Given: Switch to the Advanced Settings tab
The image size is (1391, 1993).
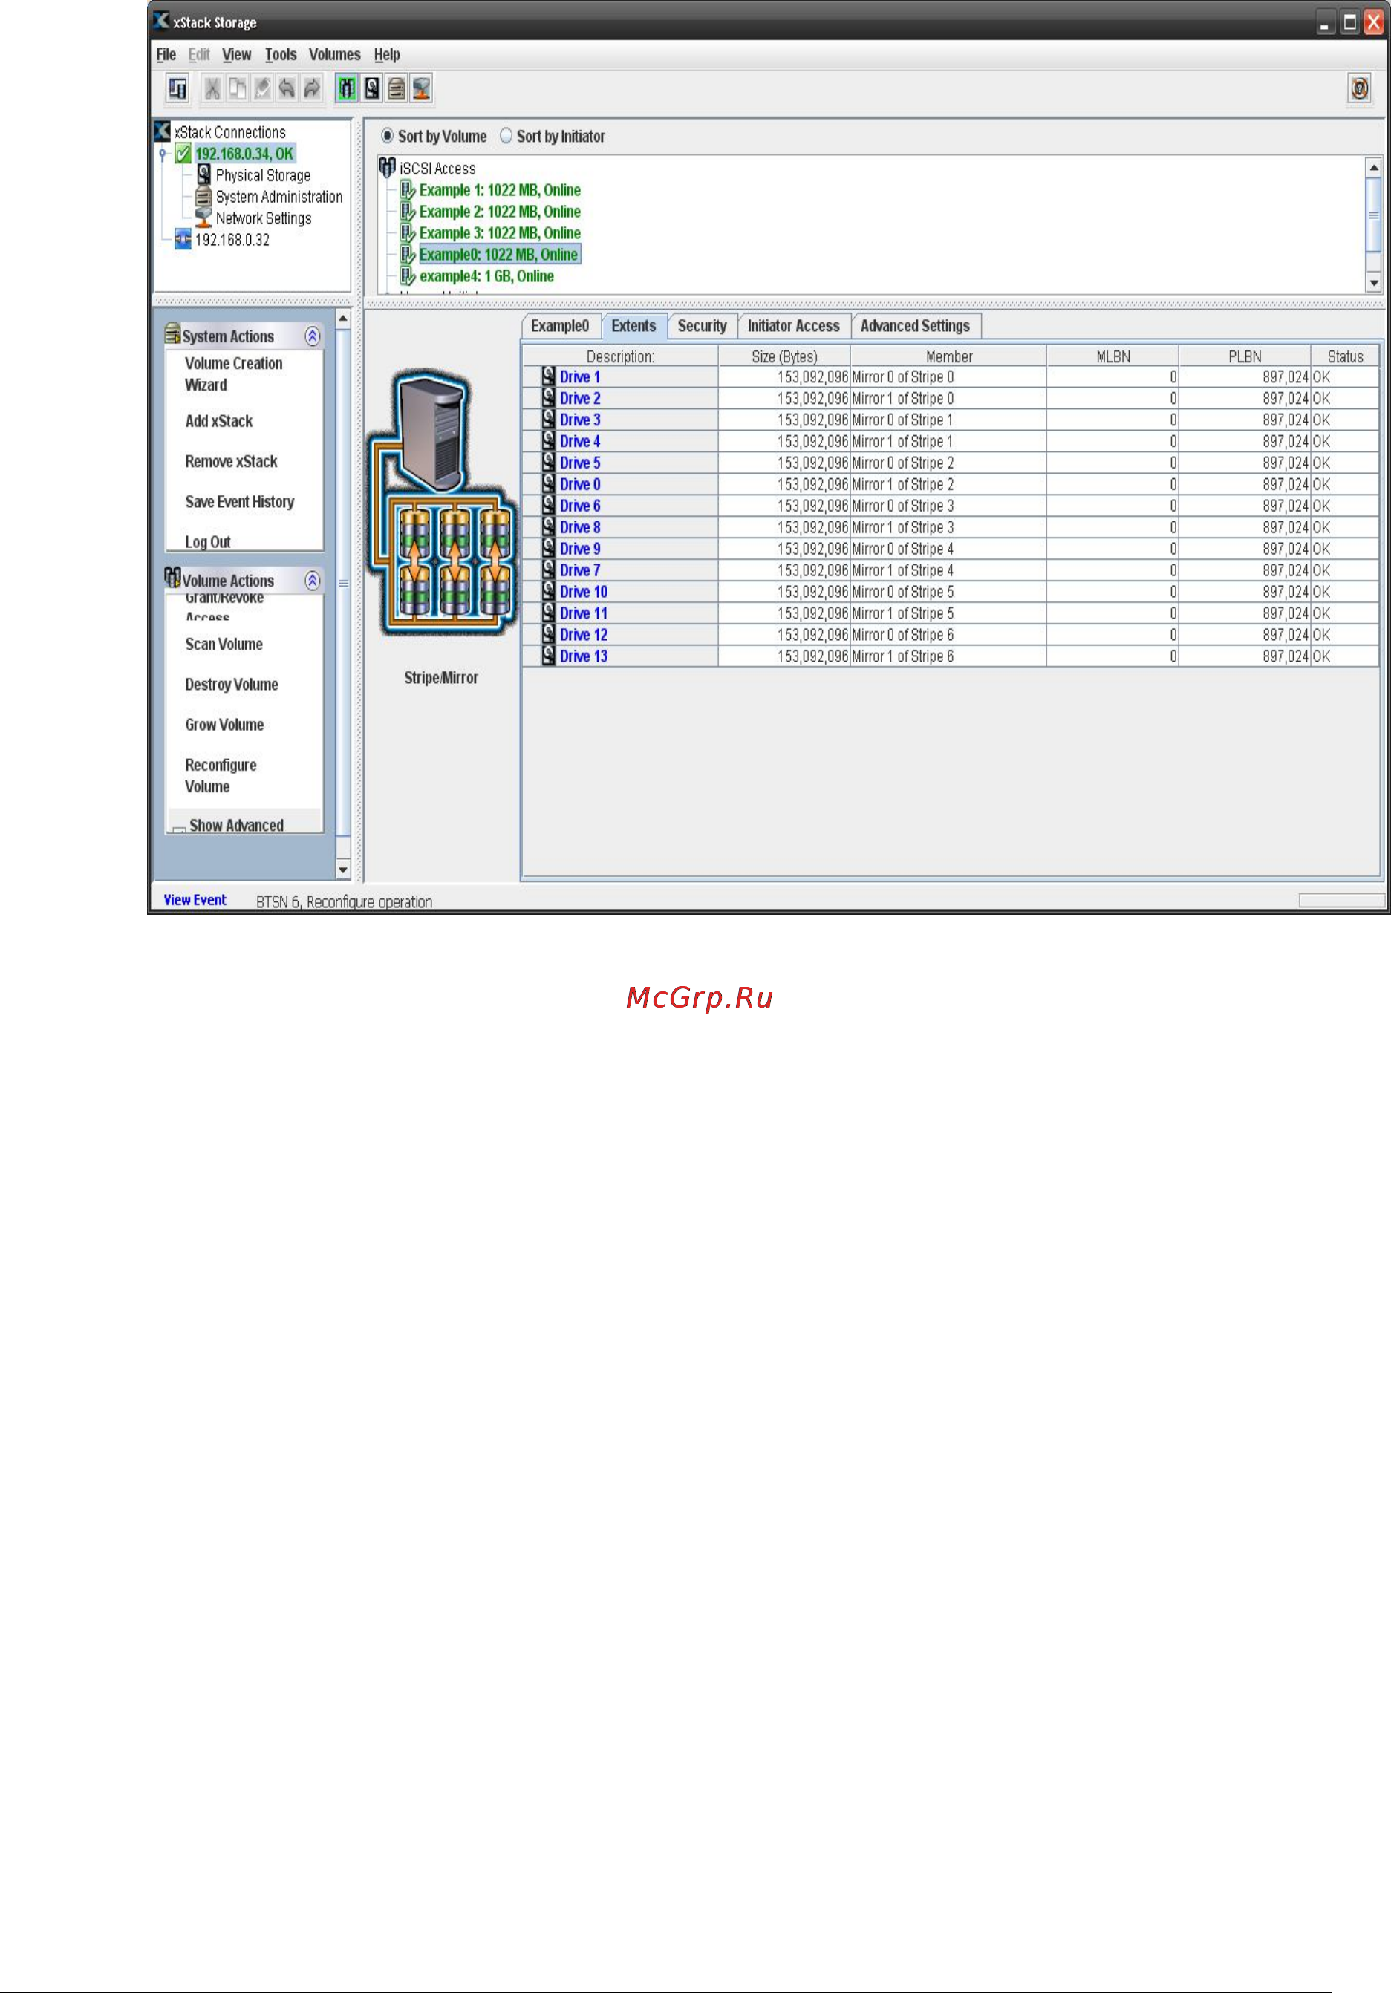Looking at the screenshot, I should (x=915, y=327).
